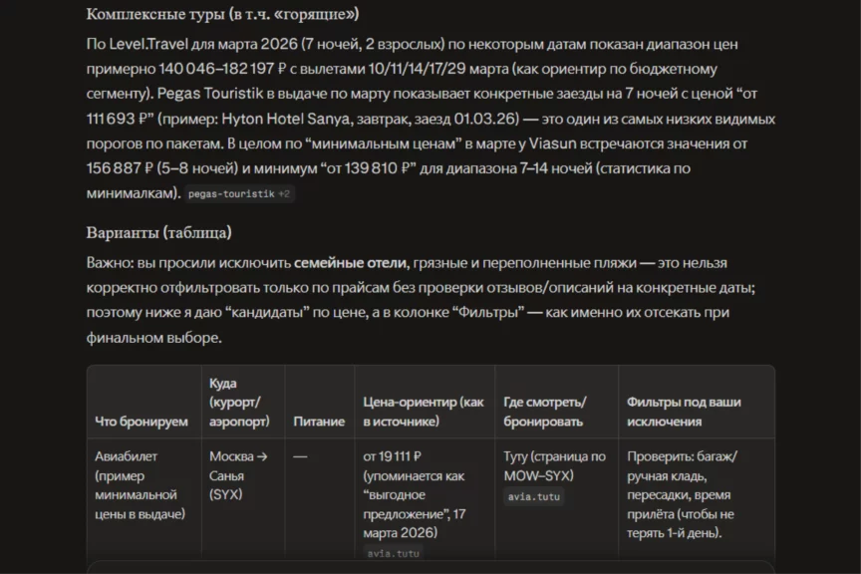Viewport: 861px width, 574px height.
Task: Click the dash cell under Питание
Action: coord(300,456)
